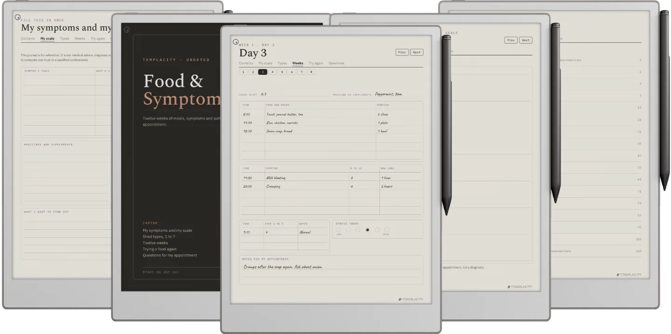Image resolution: width=671 pixels, height=334 pixels.
Task: Tap the circle icon above 'Fill this in once'
Action: point(18,17)
